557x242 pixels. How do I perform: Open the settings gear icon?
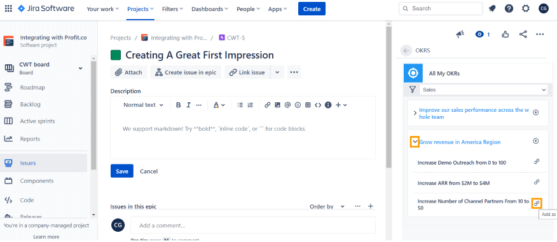(526, 8)
